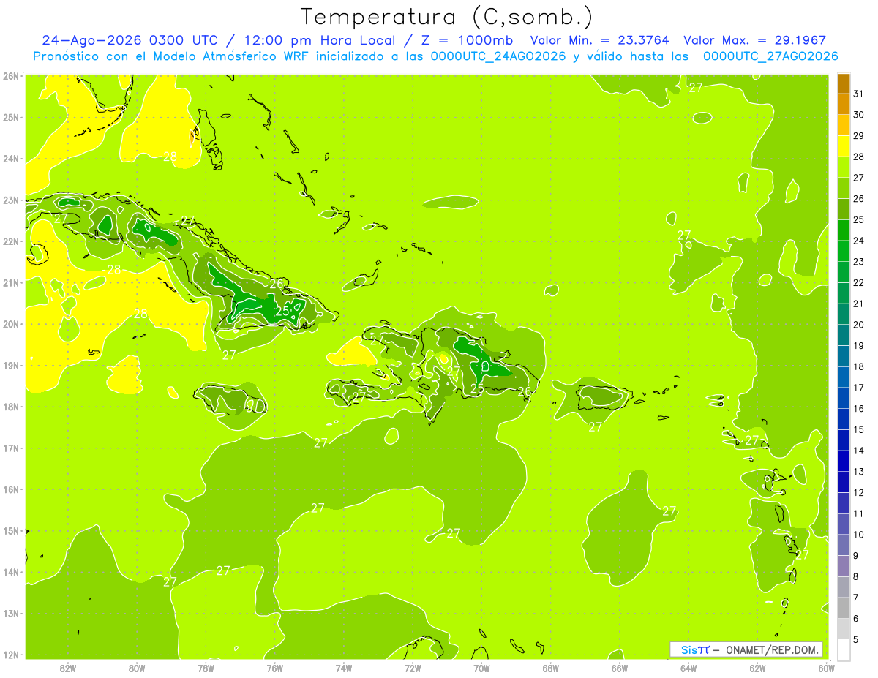Viewport: 878px width, 678px height.
Task: Click the "25N" latitude axis label
Action: click(11, 117)
